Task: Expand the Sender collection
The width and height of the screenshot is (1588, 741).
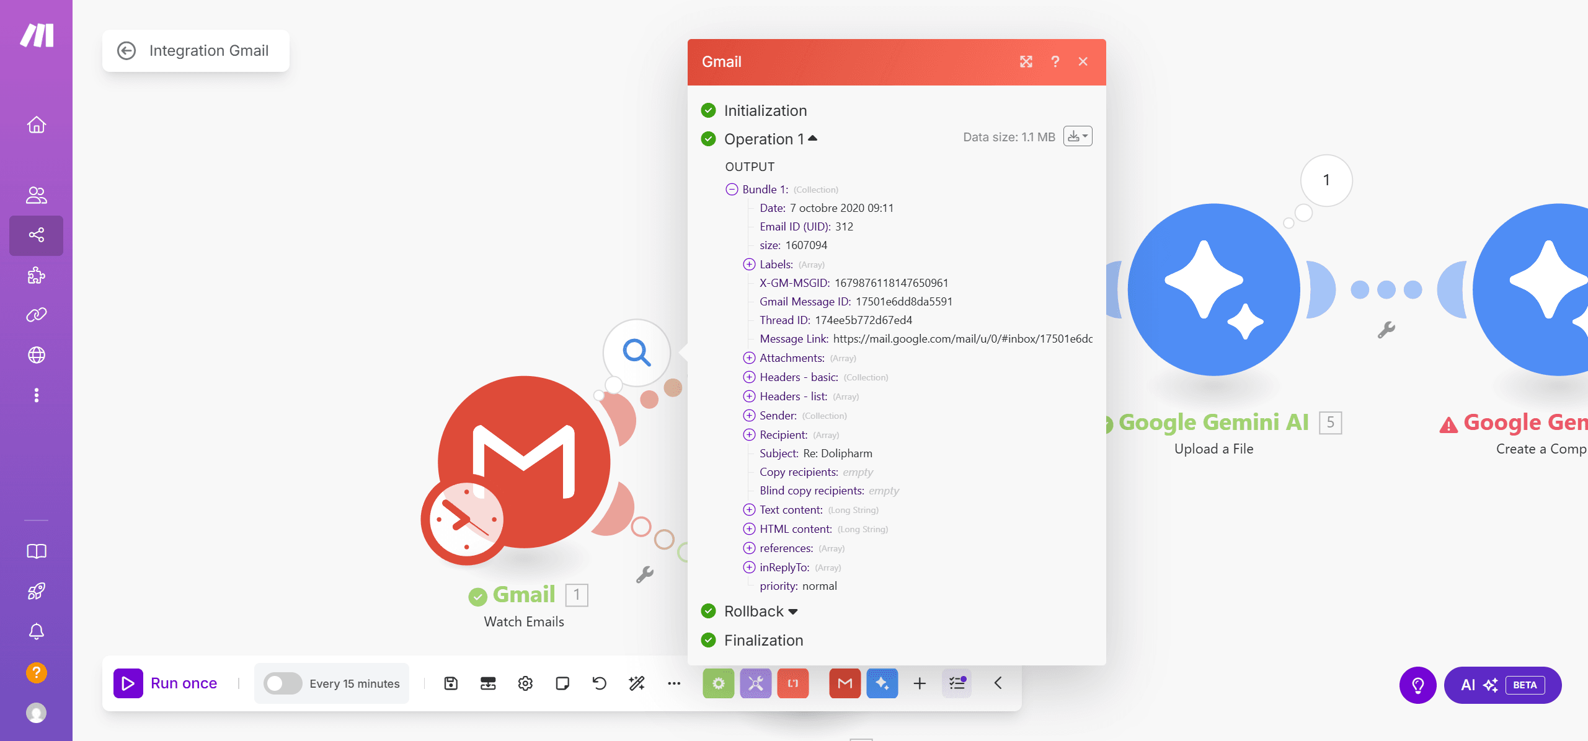Action: click(x=750, y=416)
